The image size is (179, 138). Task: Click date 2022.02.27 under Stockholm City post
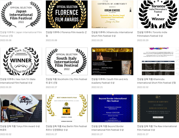(51, 87)
